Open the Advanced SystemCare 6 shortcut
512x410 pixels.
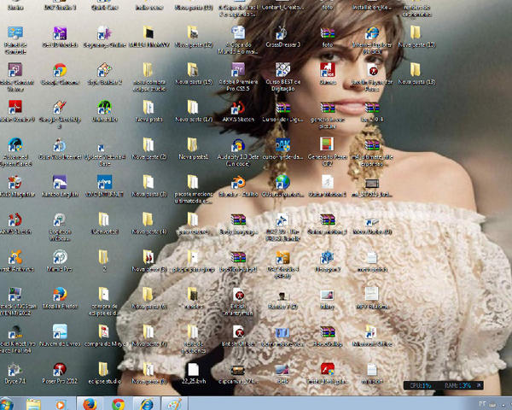[x=15, y=152]
